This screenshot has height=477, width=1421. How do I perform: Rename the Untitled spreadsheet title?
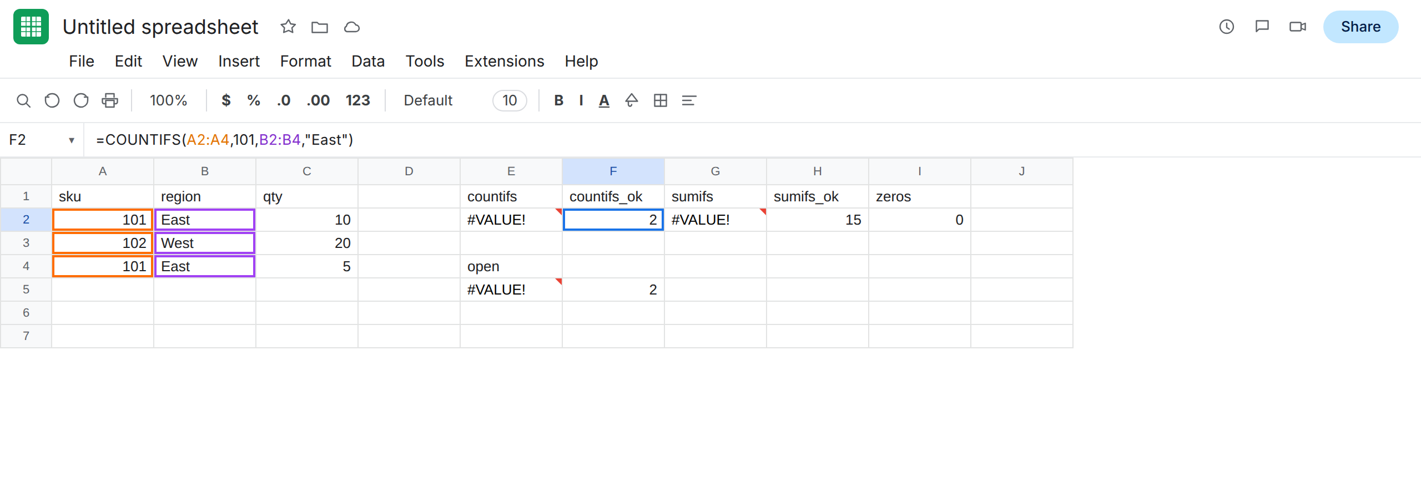160,27
